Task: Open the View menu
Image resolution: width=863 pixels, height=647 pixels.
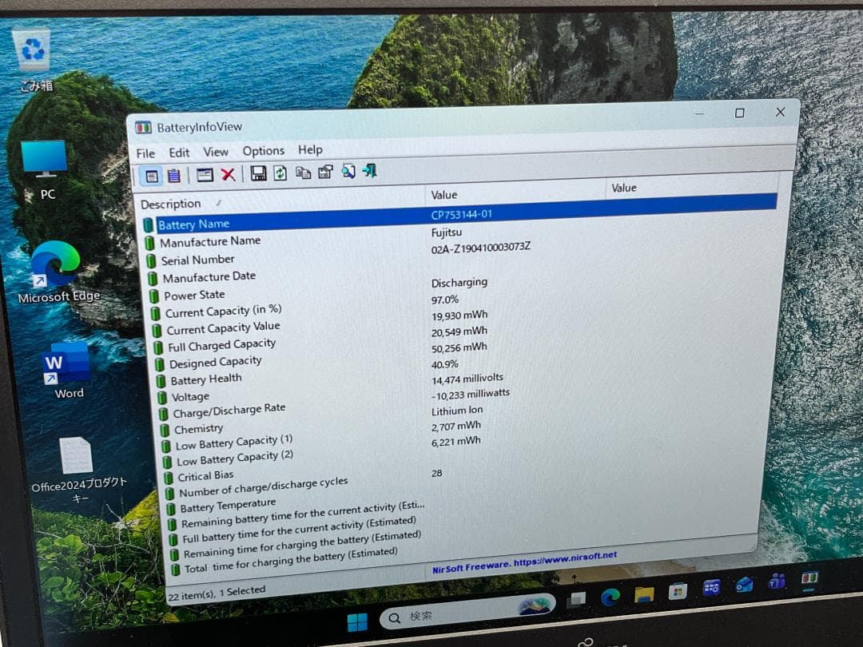Action: coord(216,152)
